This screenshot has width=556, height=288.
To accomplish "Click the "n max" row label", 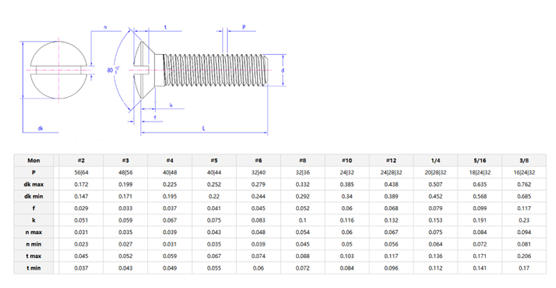I will click(33, 232).
